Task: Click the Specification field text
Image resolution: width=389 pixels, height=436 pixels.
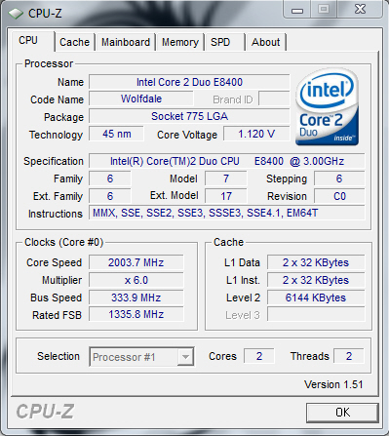Action: coord(227,161)
